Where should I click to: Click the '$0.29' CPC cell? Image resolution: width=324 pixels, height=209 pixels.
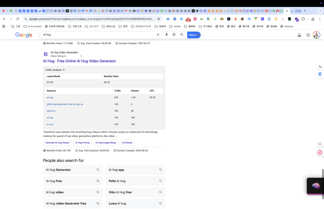[x=155, y=97]
